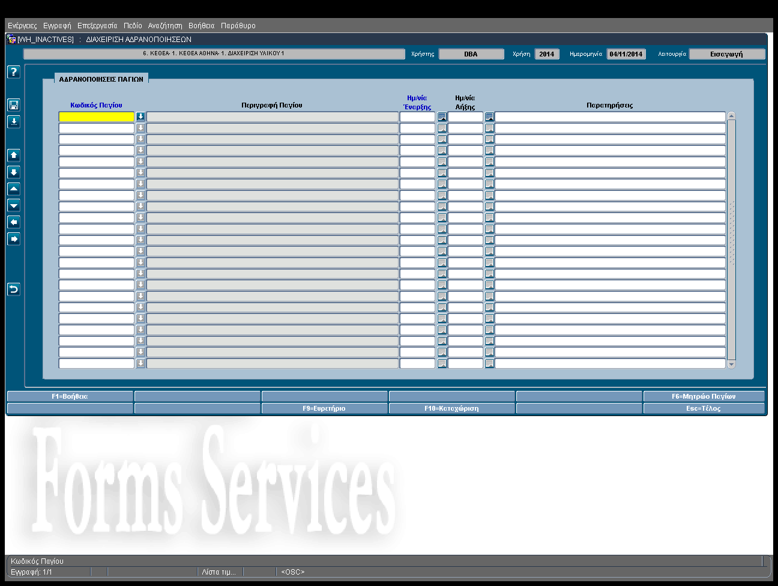Click sidebar block down-arrow icon above the triangles
The image size is (778, 586).
(x=13, y=172)
